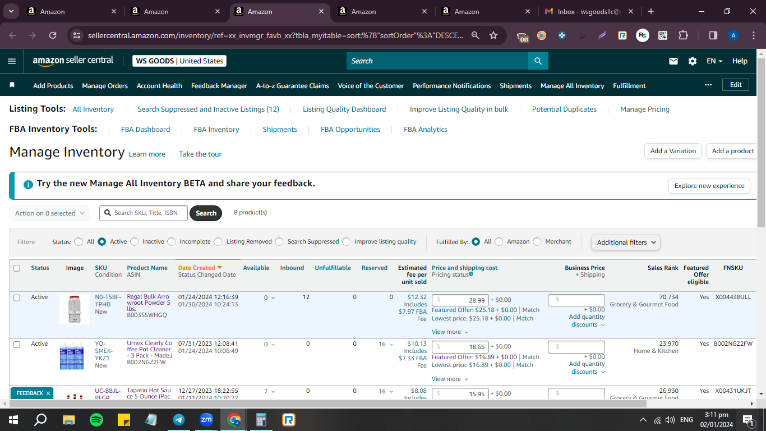The image size is (766, 431).
Task: Click the Explore new experience button
Action: point(709,186)
